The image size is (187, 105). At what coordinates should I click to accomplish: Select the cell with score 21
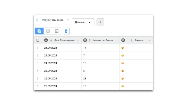[100, 78]
